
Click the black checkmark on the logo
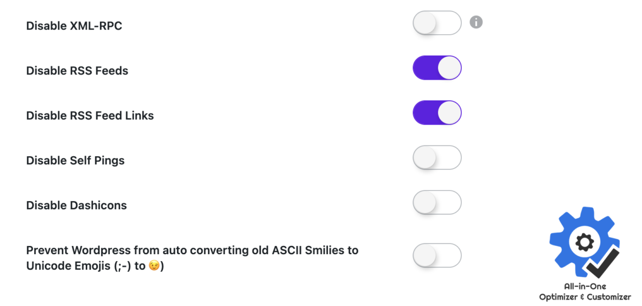click(602, 263)
